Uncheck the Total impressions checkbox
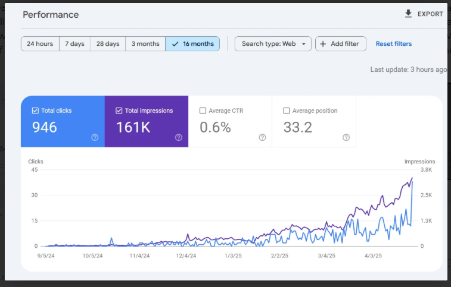 click(119, 111)
